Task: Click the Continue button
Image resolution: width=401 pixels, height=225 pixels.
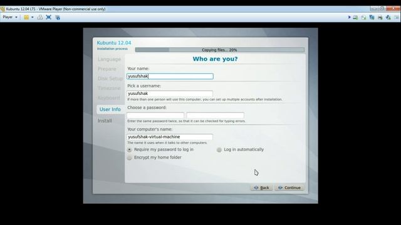Action: (x=289, y=187)
